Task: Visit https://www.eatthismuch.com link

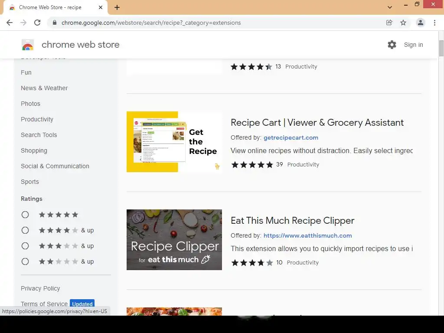Action: click(x=307, y=235)
